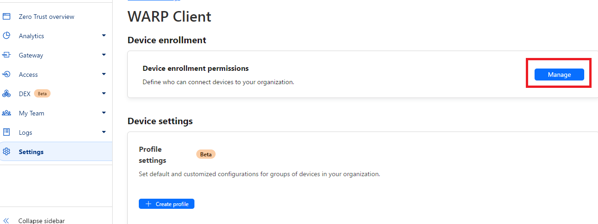This screenshot has height=224, width=598.
Task: Expand the DEX submenu arrow
Action: [104, 93]
